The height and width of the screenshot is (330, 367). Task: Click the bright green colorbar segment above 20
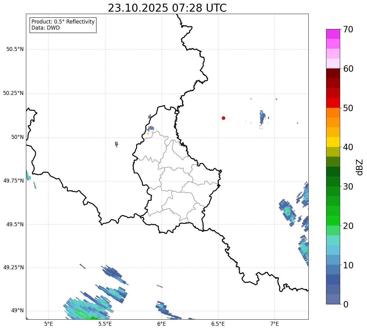point(333,221)
